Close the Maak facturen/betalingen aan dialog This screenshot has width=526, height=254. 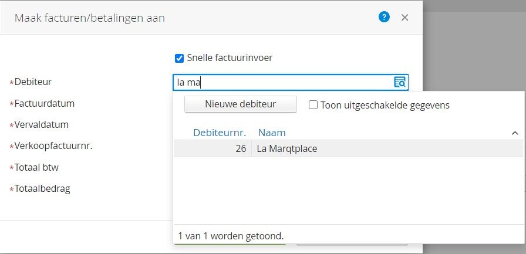[404, 18]
